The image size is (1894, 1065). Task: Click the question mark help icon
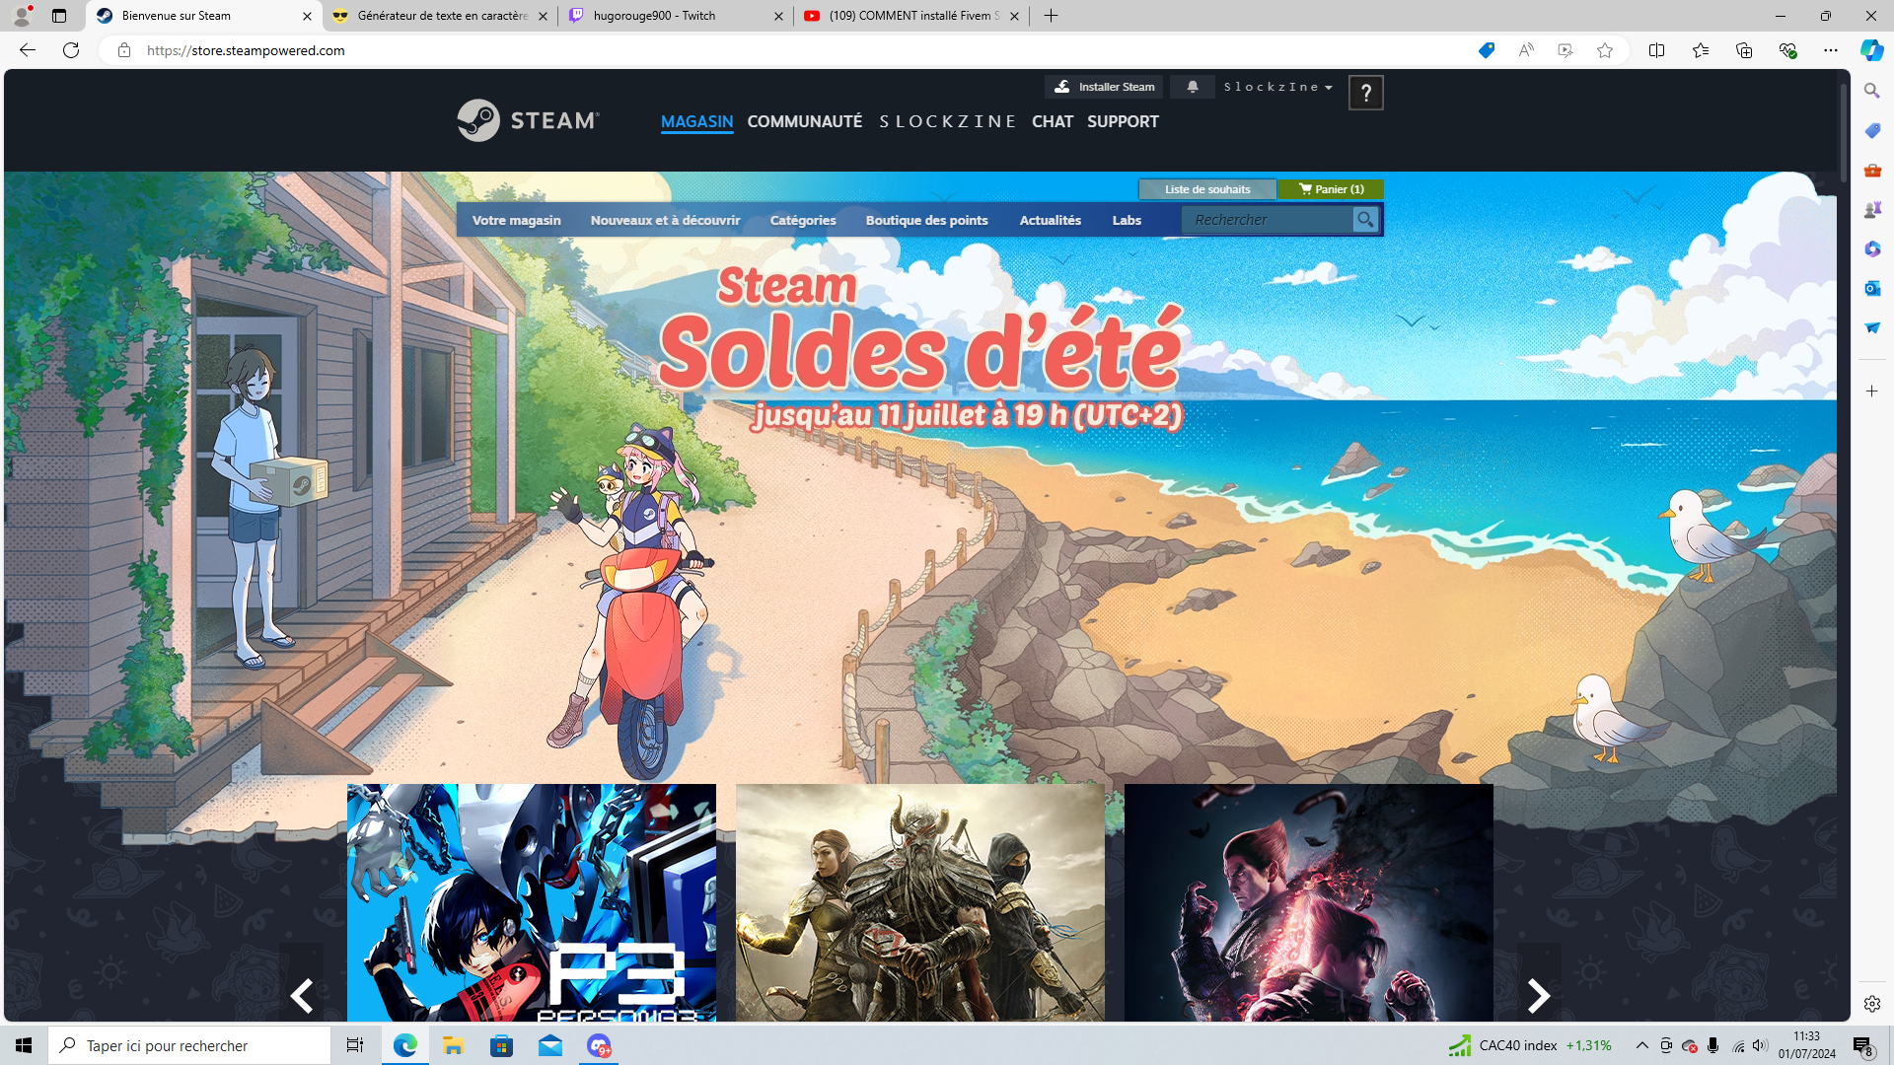pos(1365,93)
